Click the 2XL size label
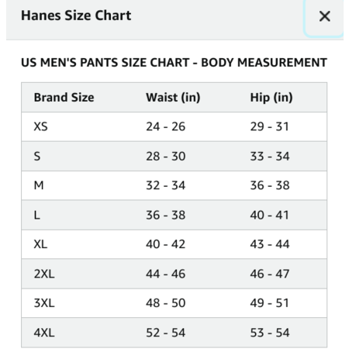Viewport: 349px width, 349px height. pyautogui.click(x=44, y=274)
